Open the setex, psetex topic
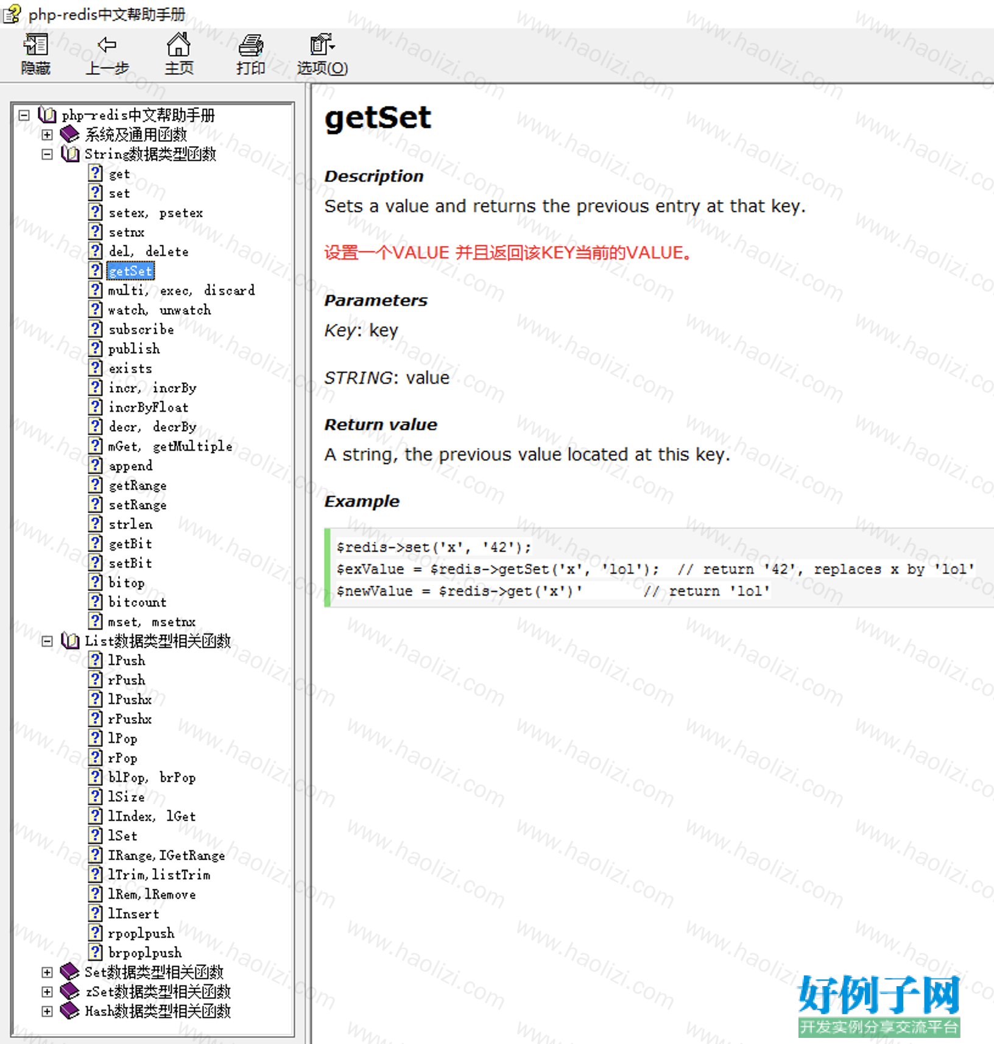 tap(155, 213)
